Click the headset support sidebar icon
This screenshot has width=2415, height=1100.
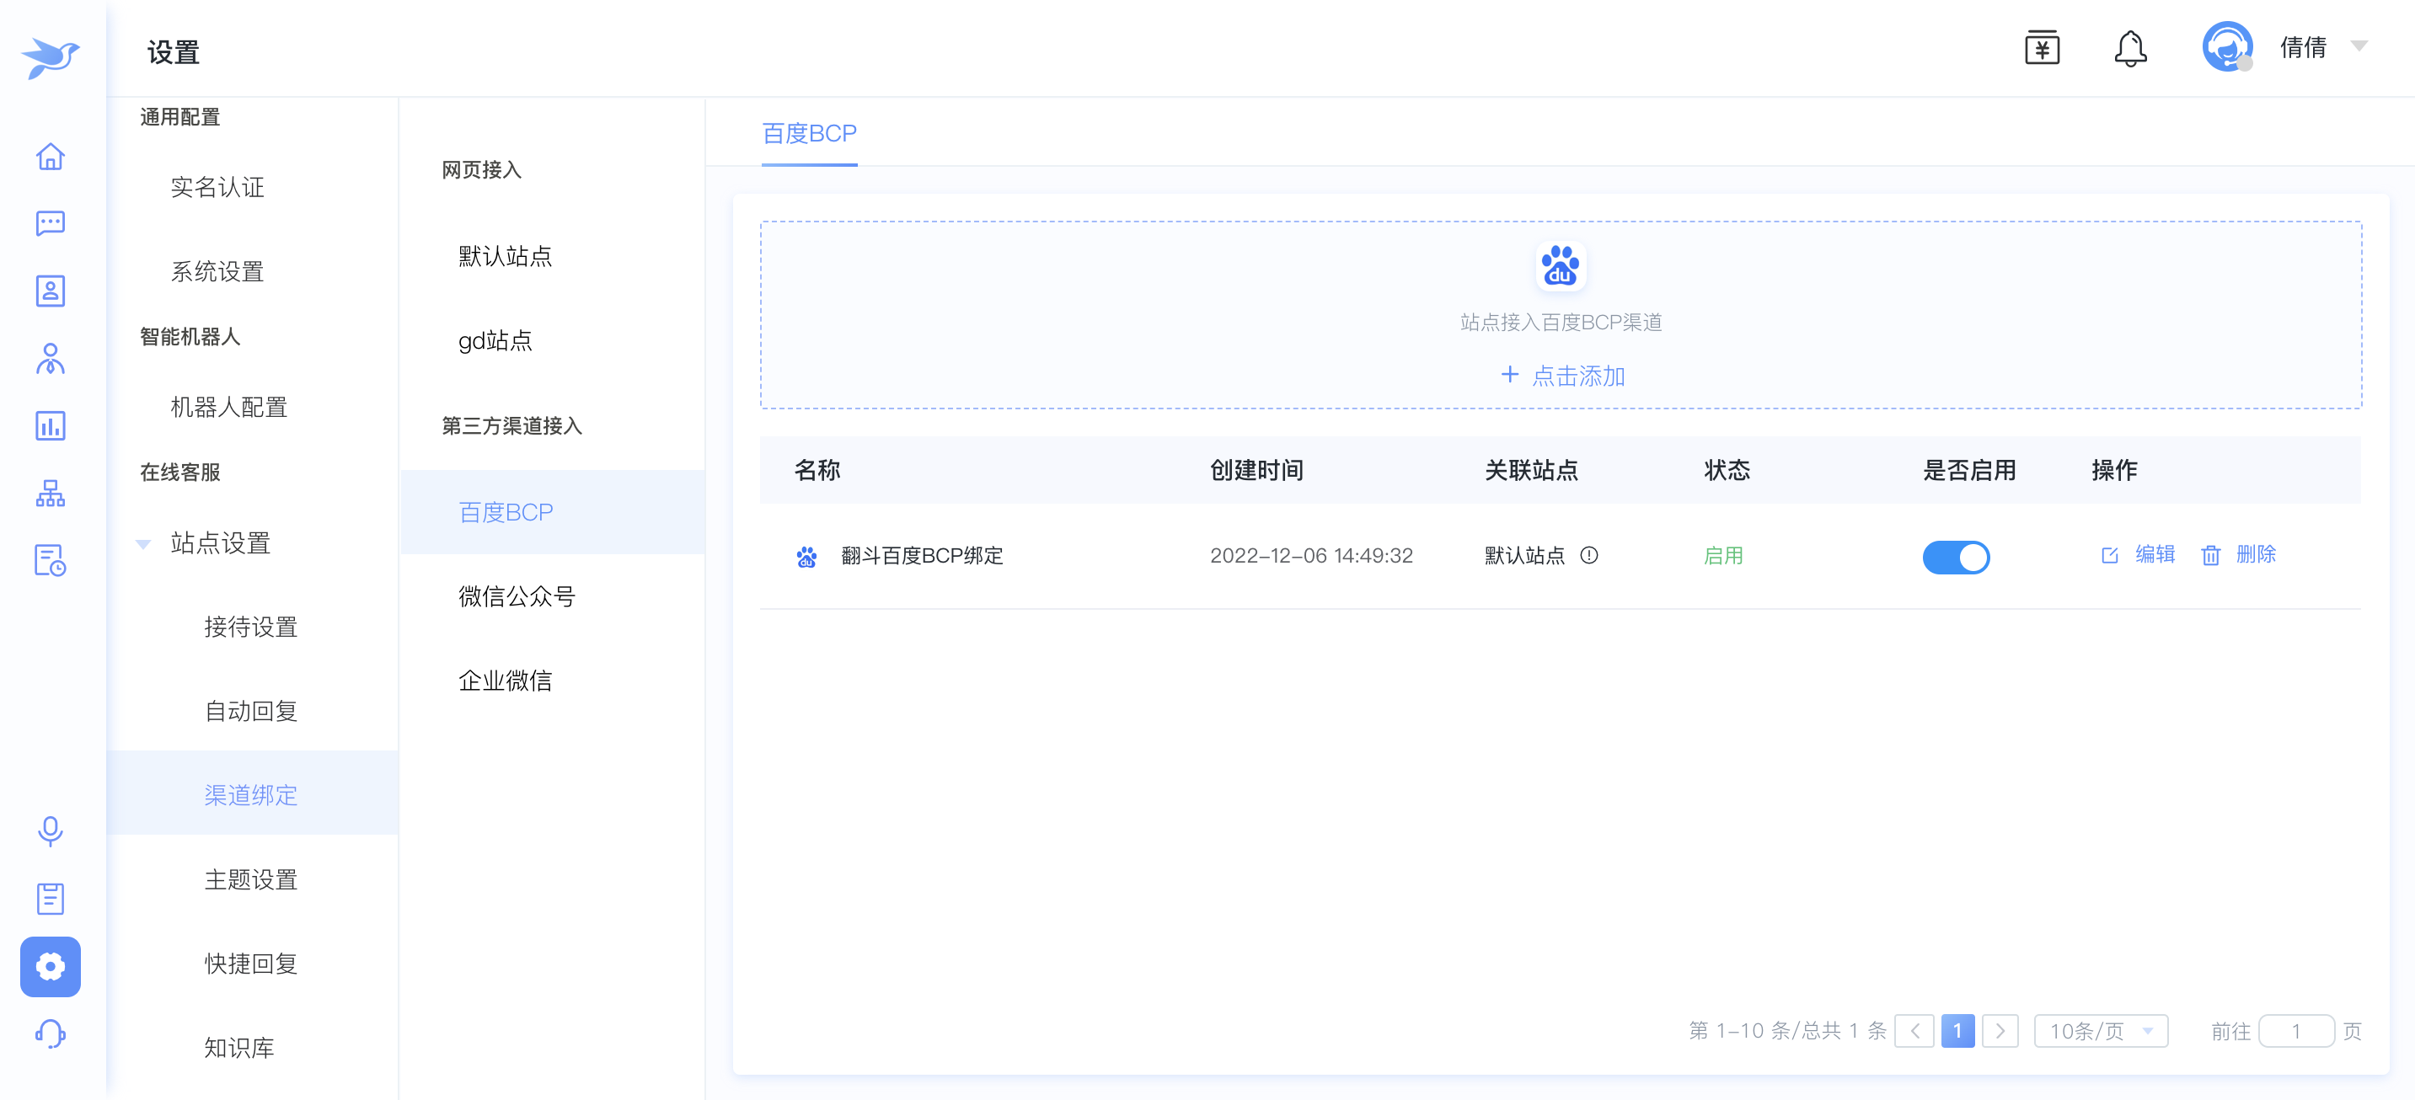50,1033
